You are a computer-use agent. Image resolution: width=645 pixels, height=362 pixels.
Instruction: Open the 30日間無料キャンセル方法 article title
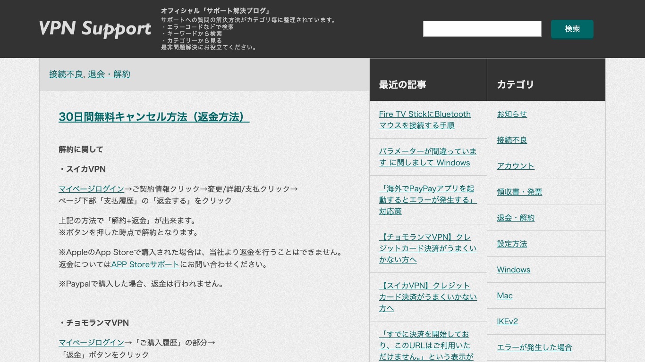point(154,117)
